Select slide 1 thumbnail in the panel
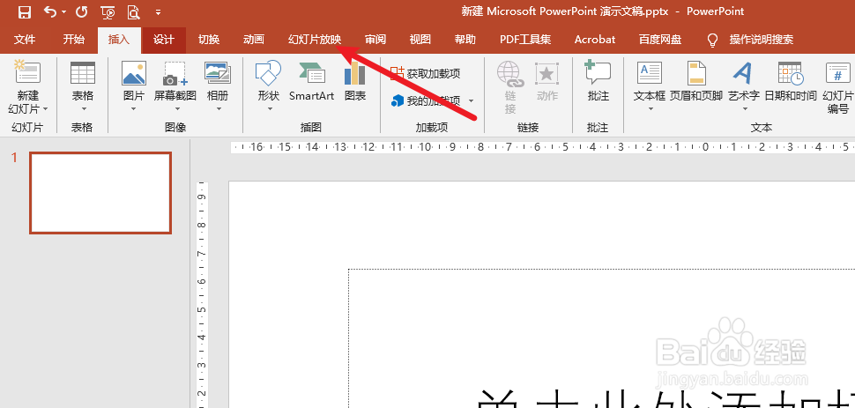 [100, 193]
